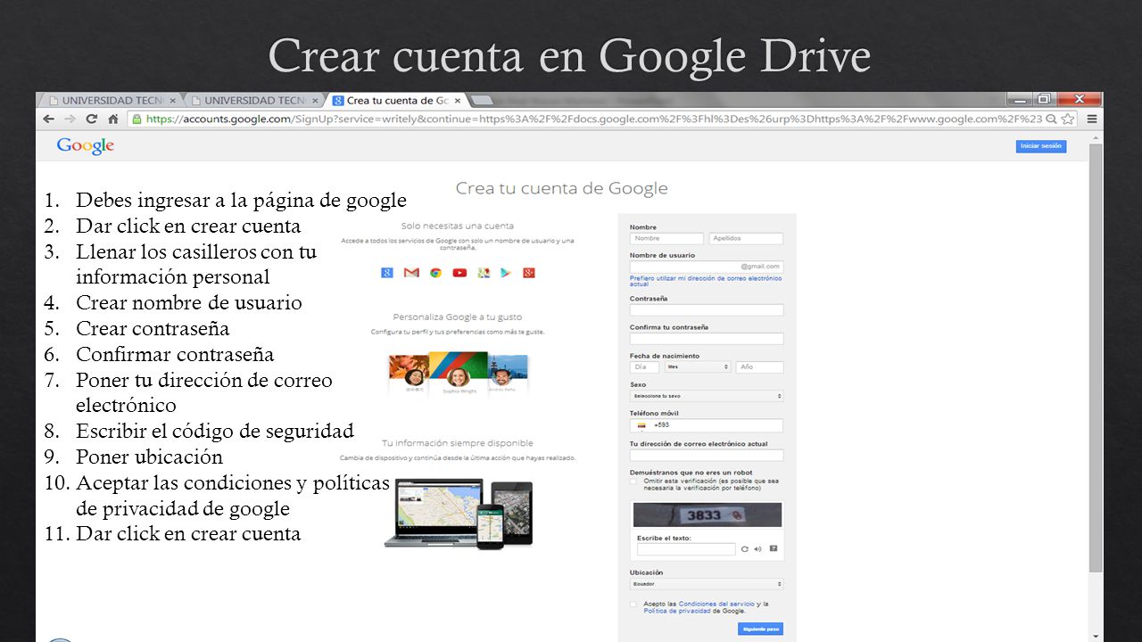Reload the page with the refresh icon

pyautogui.click(x=91, y=119)
